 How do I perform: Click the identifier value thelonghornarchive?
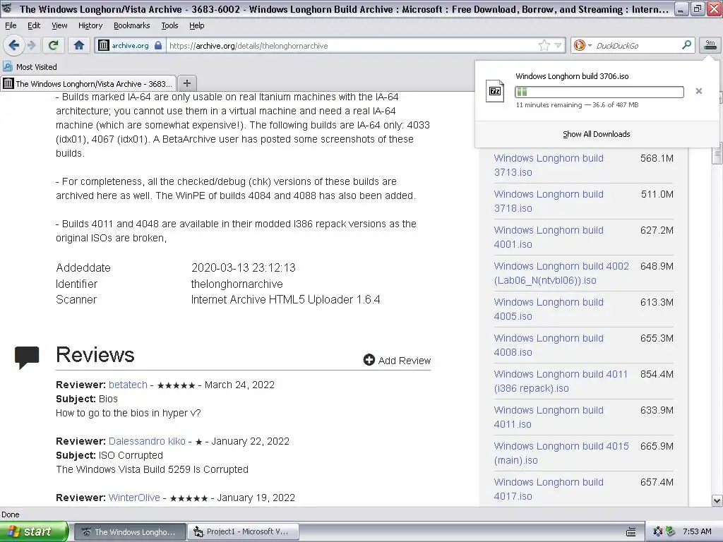pyautogui.click(x=237, y=284)
